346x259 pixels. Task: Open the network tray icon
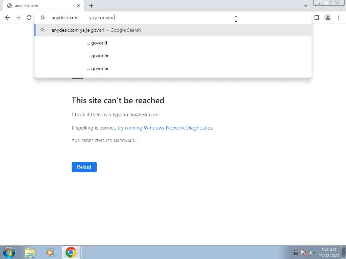(x=295, y=253)
